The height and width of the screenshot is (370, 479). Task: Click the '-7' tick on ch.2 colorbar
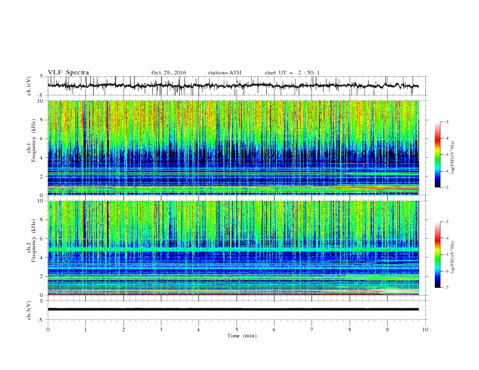(x=446, y=288)
